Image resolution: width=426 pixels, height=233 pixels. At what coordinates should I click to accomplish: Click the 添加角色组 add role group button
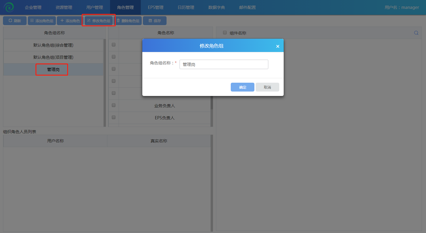pos(41,21)
